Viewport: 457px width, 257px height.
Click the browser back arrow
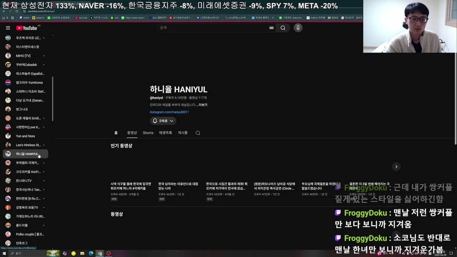(4, 11)
